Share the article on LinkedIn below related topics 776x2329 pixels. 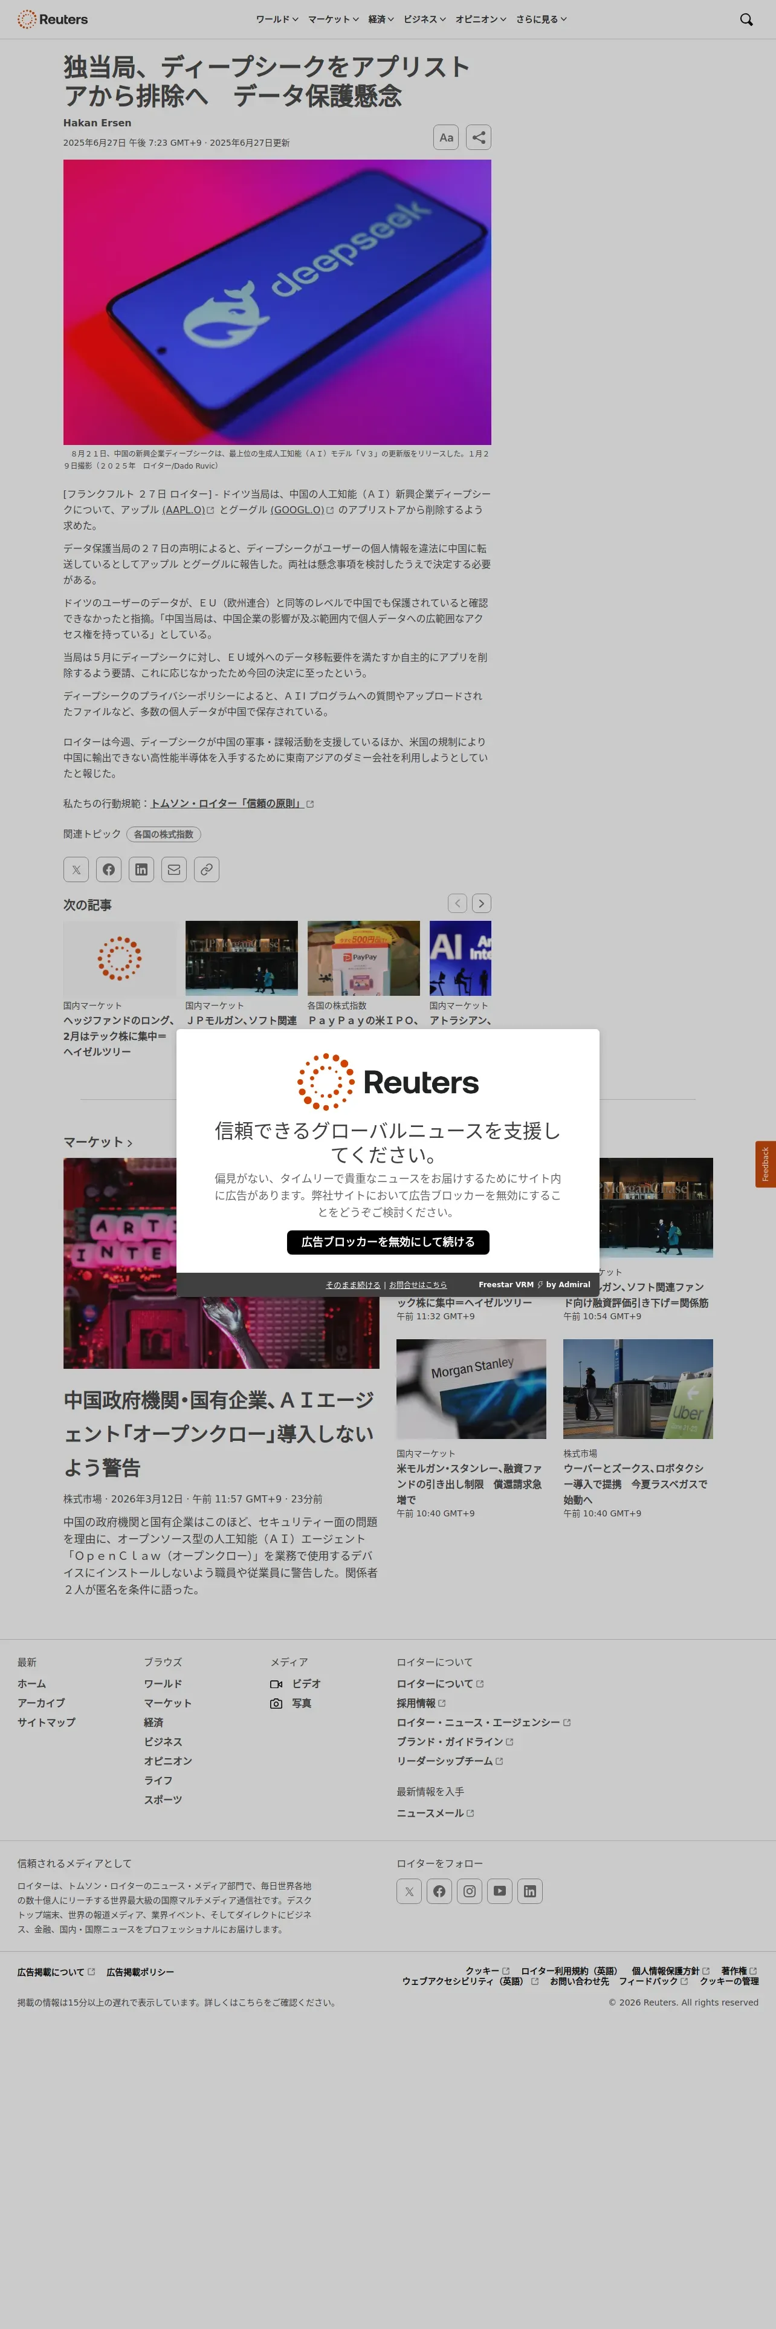point(141,869)
